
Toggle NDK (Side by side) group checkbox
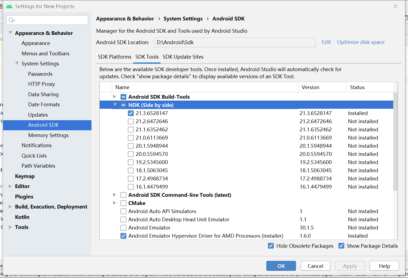(123, 105)
